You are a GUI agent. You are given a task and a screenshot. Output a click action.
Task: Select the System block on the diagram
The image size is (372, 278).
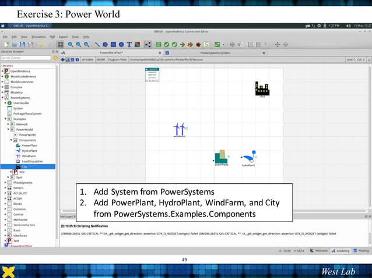point(152,74)
